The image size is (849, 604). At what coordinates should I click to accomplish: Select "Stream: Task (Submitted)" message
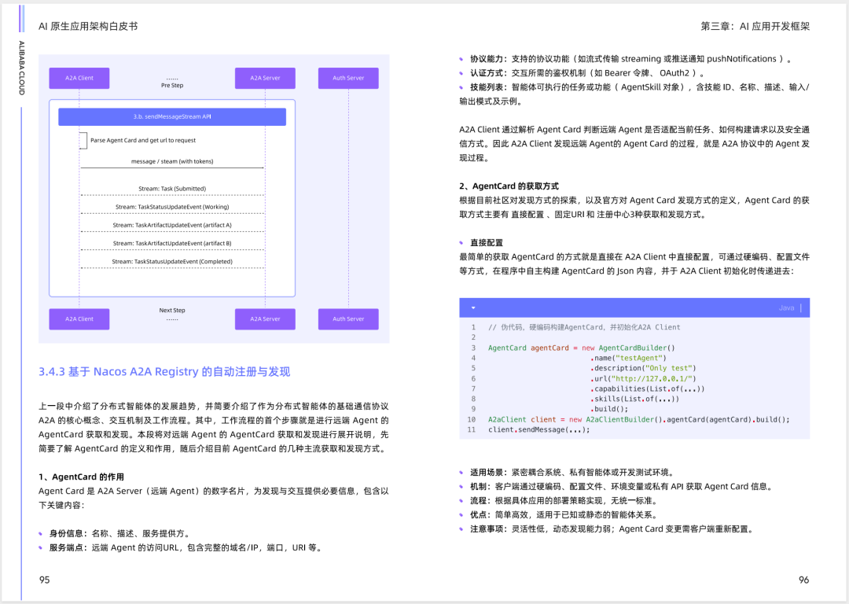click(x=172, y=189)
